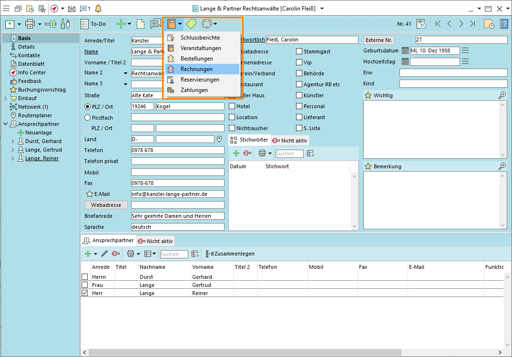Open the print dropdown arrow in top toolbar

pyautogui.click(x=40, y=23)
